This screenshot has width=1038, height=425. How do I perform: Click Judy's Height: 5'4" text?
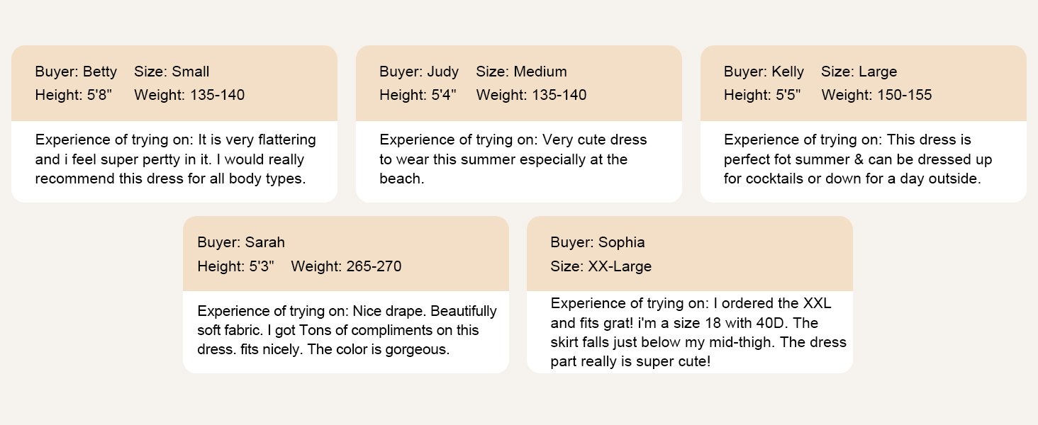[418, 95]
